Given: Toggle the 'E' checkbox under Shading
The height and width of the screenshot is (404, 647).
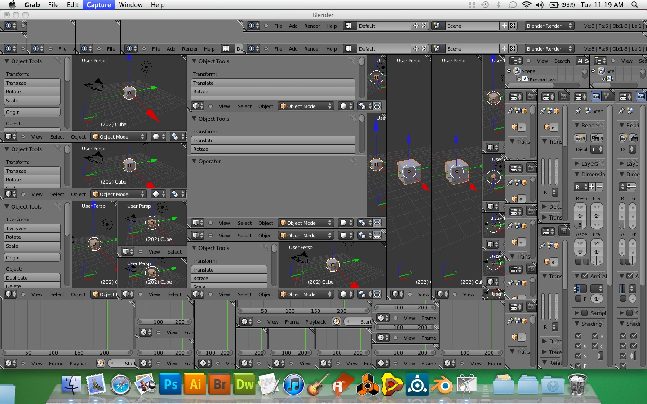Looking at the screenshot, I should (579, 366).
